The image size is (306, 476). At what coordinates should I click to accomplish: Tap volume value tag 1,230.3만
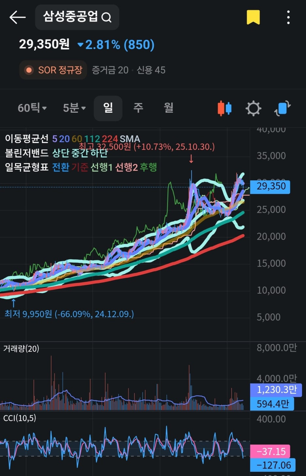pos(276,390)
